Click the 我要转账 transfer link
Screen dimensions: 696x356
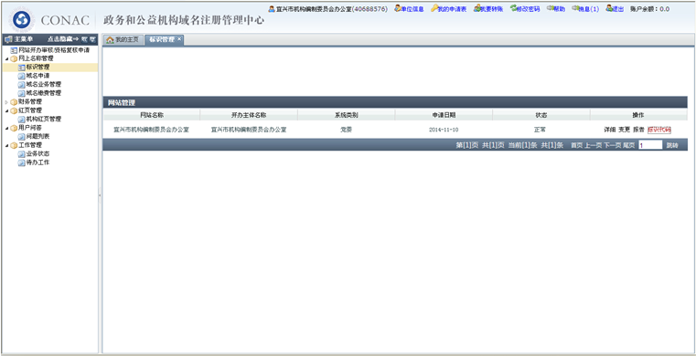click(x=488, y=9)
